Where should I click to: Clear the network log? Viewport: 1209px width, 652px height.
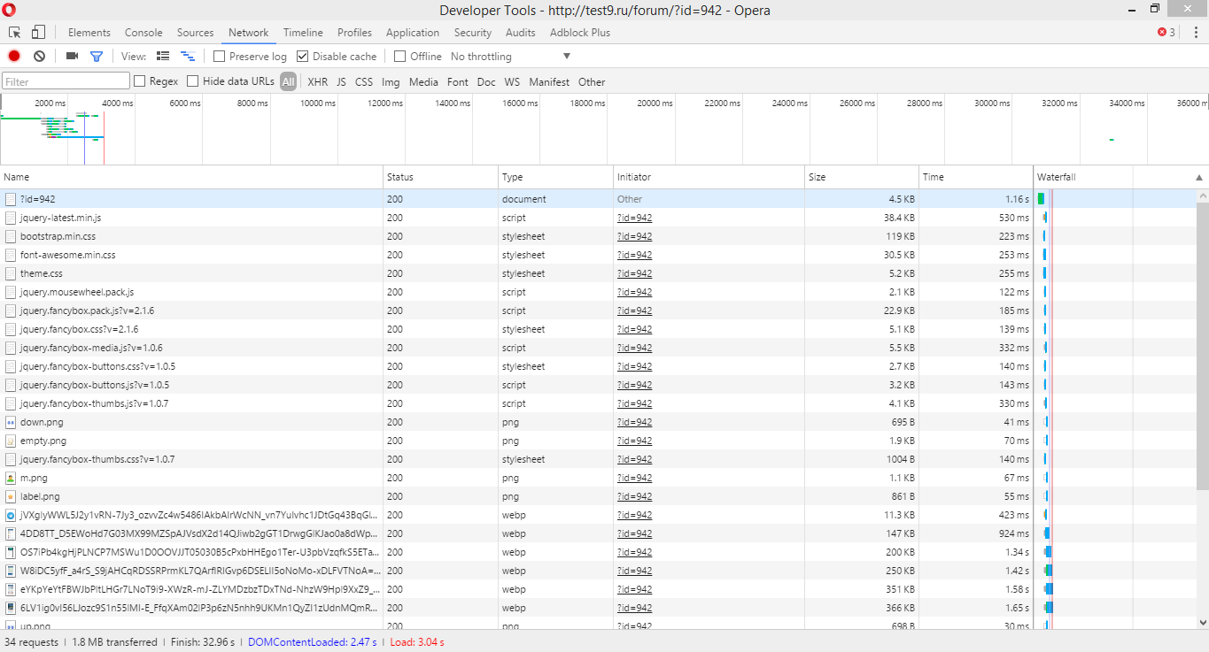(x=39, y=56)
